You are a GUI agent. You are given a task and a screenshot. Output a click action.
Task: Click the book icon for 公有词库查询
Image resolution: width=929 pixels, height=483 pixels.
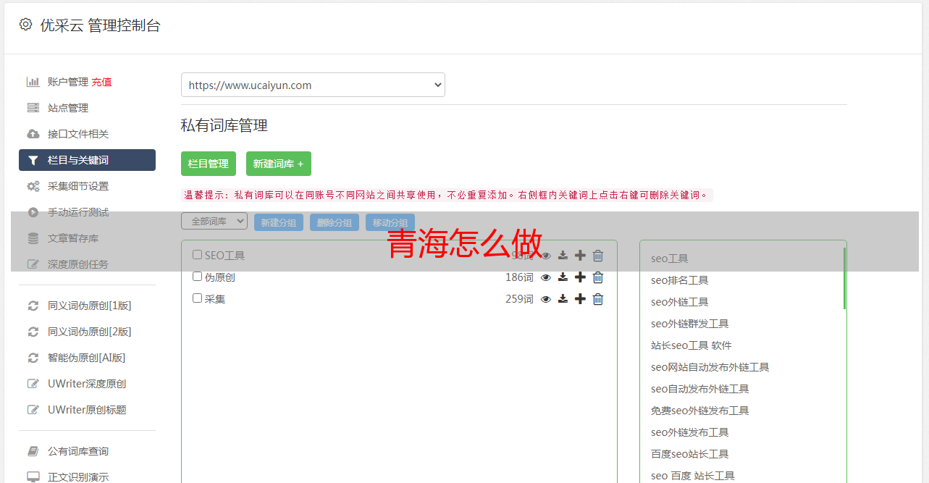pyautogui.click(x=33, y=451)
